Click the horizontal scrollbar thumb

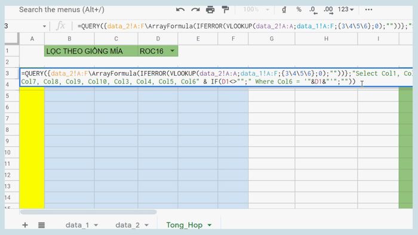88,212
